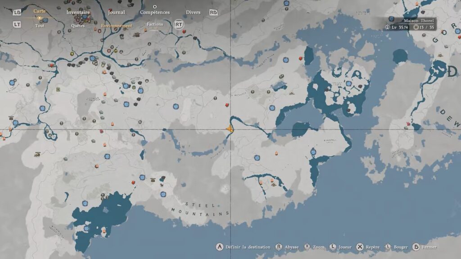The height and width of the screenshot is (259, 461).
Task: Click the blue waypoint icon beside Maison Thorel
Action: (391, 19)
